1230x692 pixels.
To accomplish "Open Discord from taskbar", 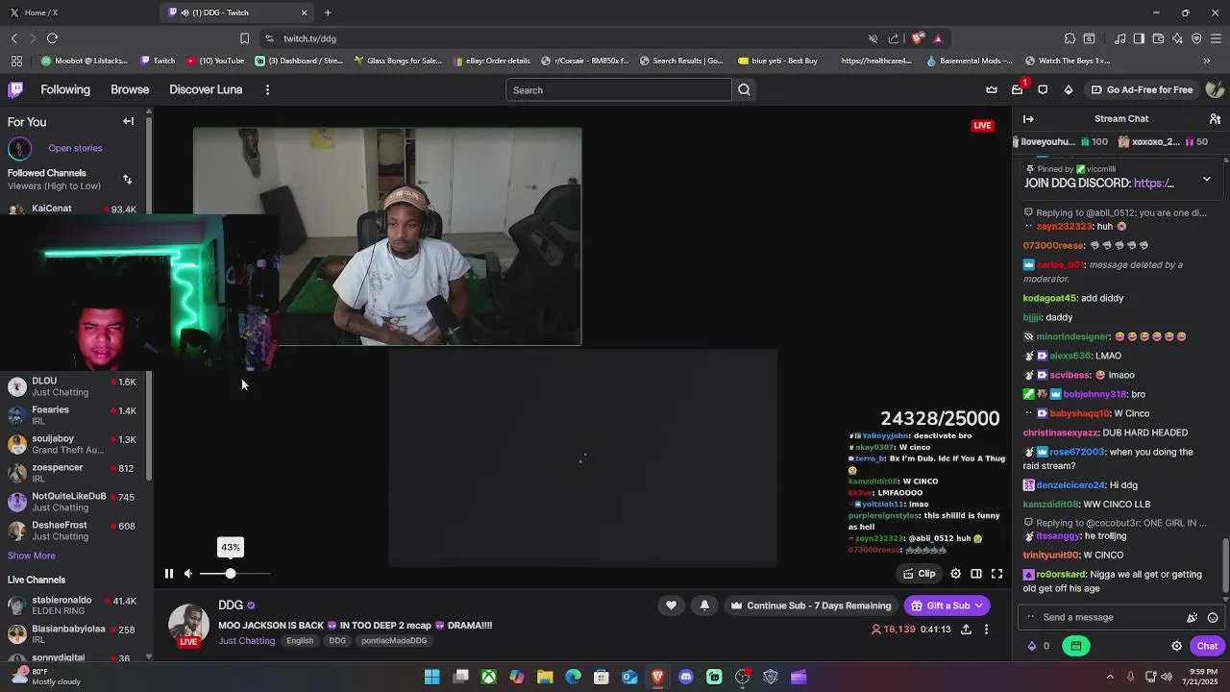I will pyautogui.click(x=686, y=677).
